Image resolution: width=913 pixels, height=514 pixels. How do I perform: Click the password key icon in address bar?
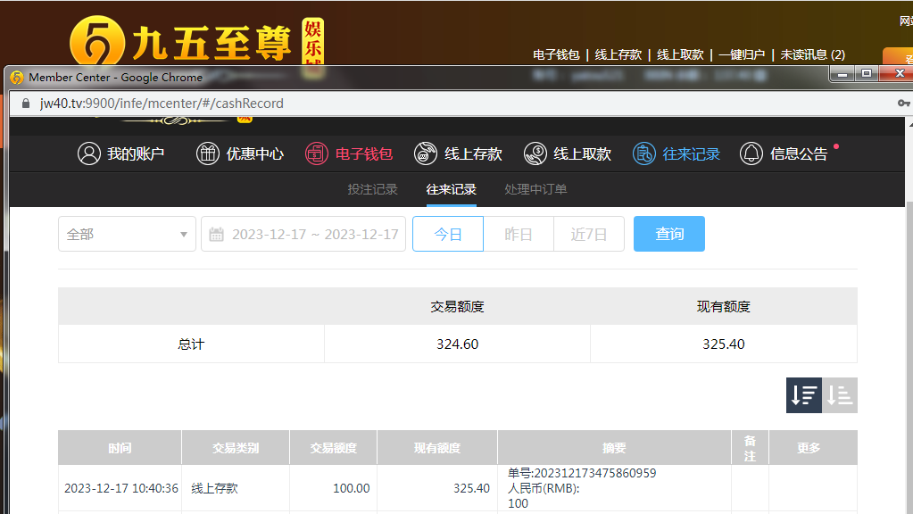(903, 103)
